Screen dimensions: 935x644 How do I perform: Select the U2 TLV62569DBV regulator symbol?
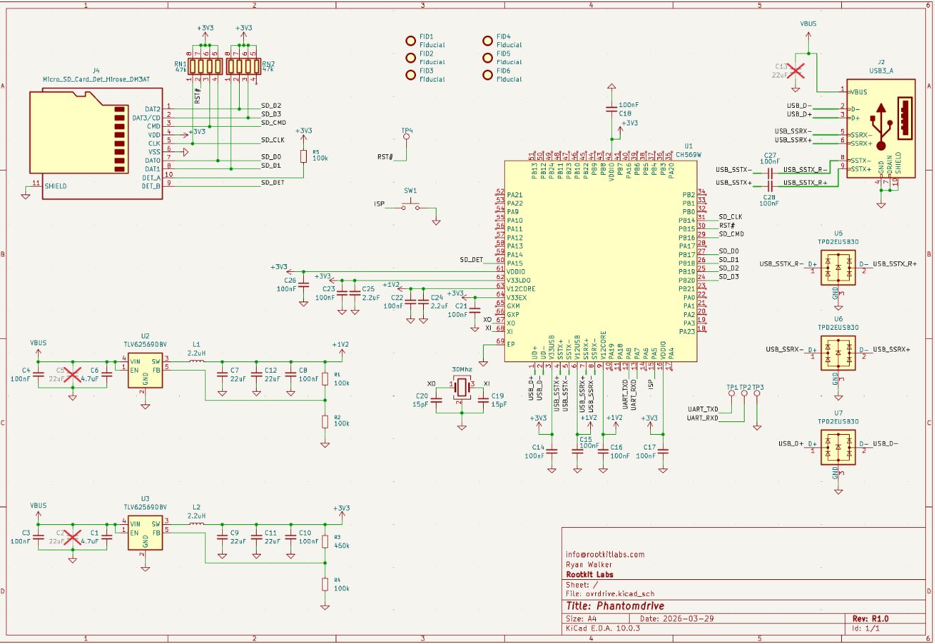pyautogui.click(x=145, y=371)
